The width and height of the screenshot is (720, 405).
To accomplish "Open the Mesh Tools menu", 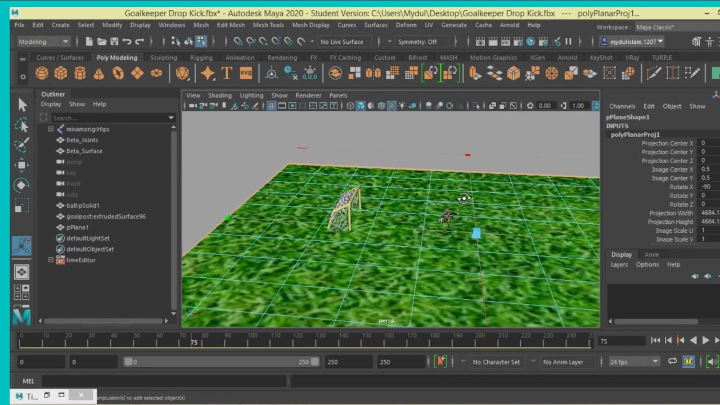I will point(268,25).
